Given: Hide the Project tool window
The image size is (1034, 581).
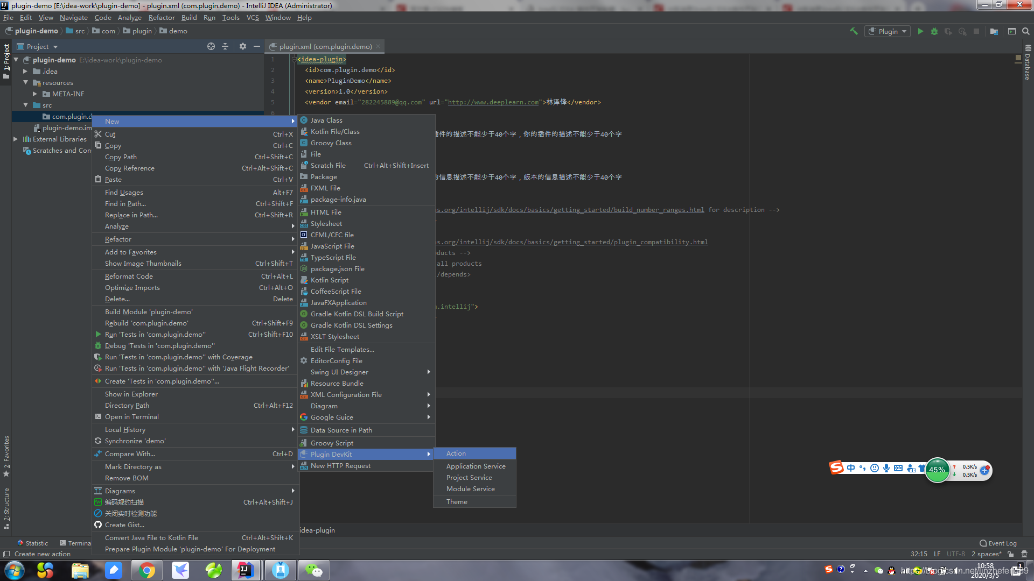Looking at the screenshot, I should (x=257, y=46).
